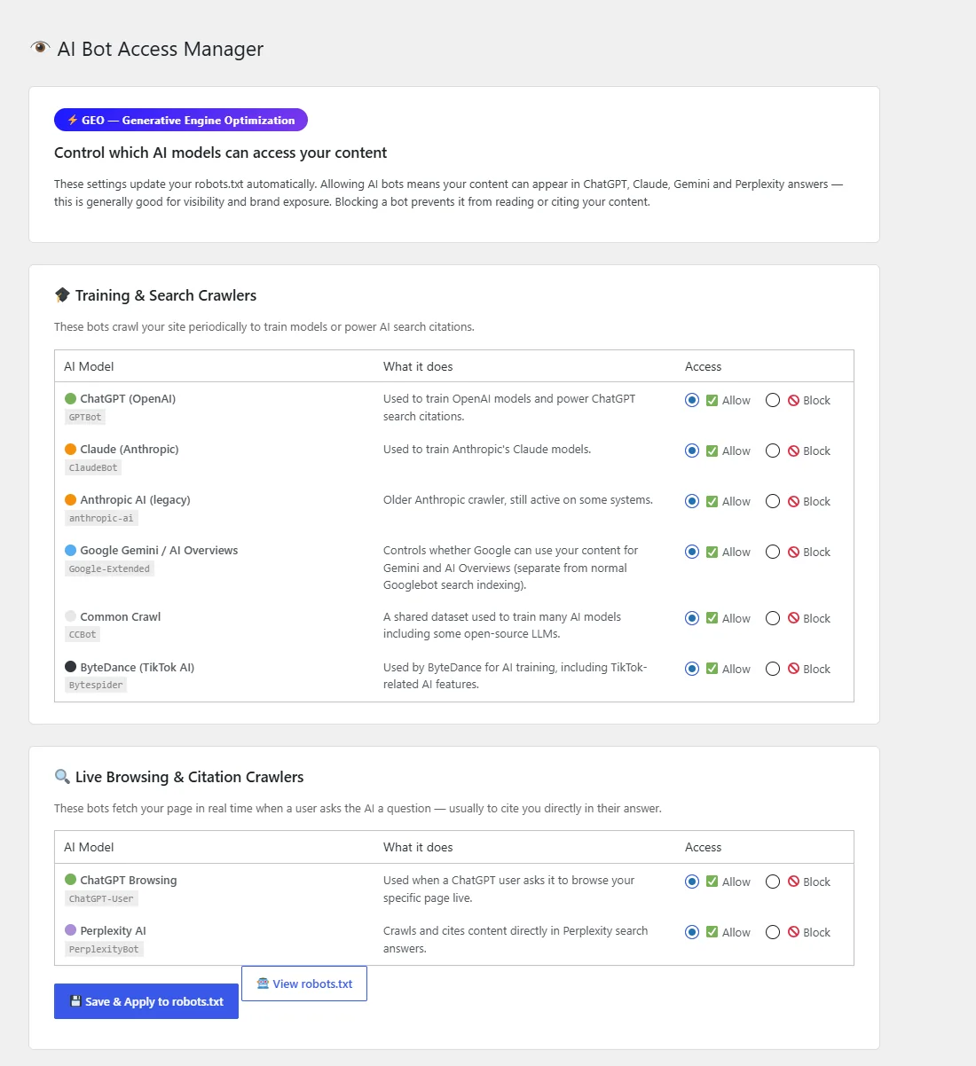
Task: Click the black dot next to ByteDance
Action: coord(71,667)
